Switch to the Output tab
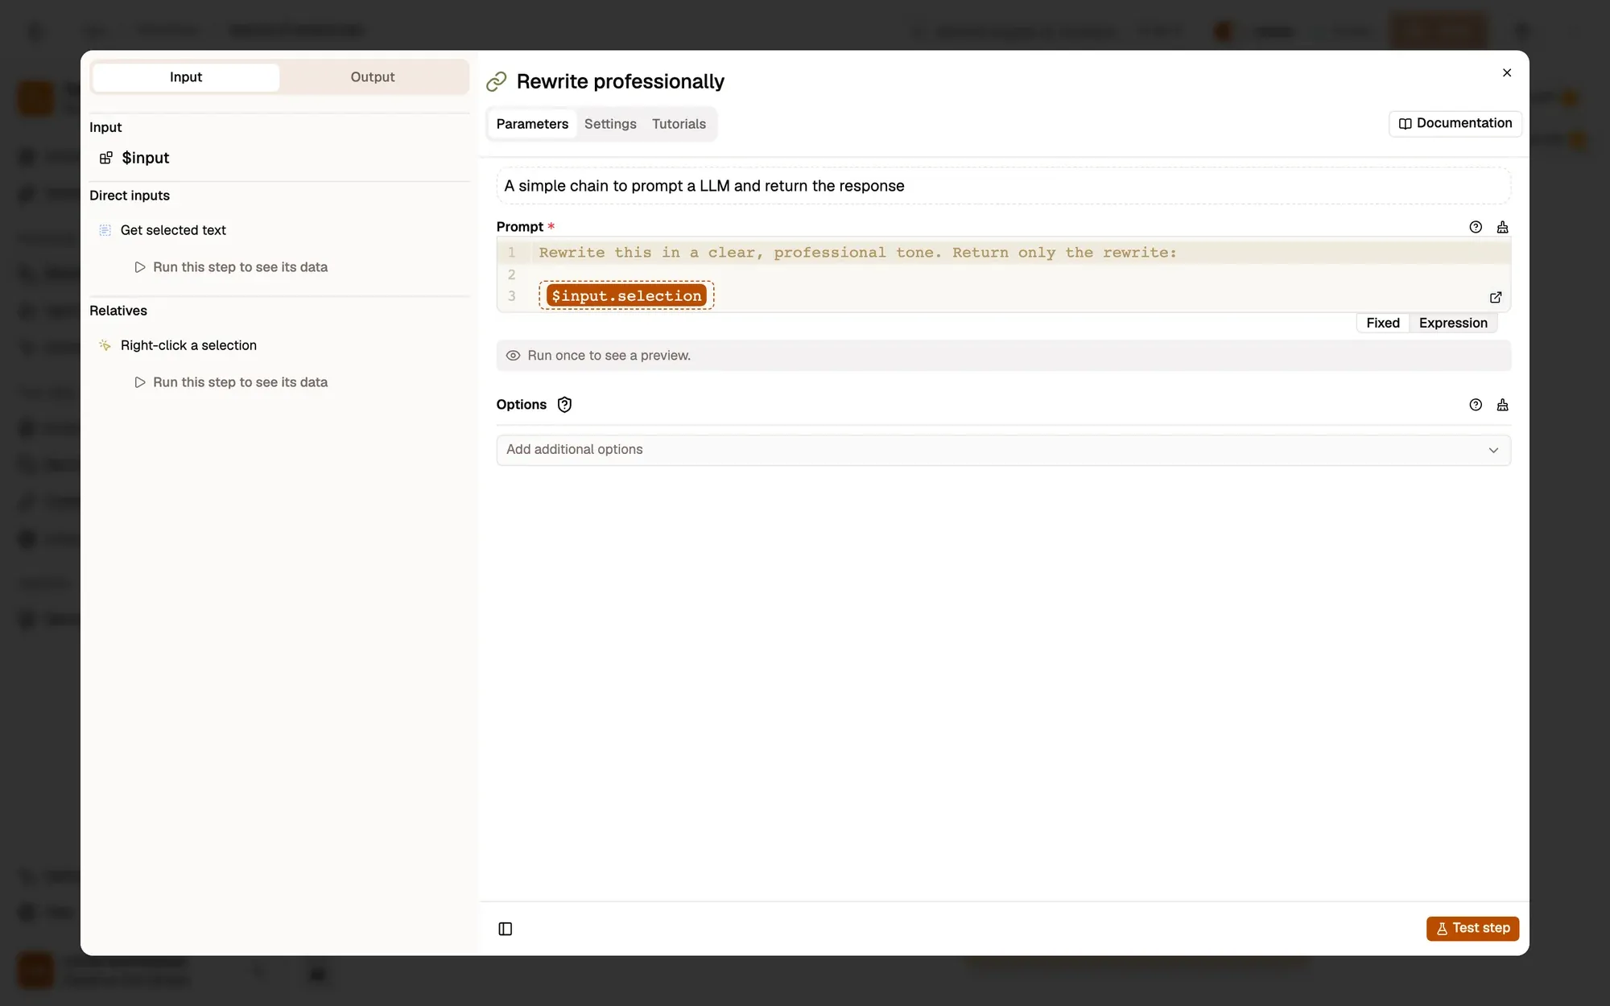The height and width of the screenshot is (1006, 1610). click(373, 77)
